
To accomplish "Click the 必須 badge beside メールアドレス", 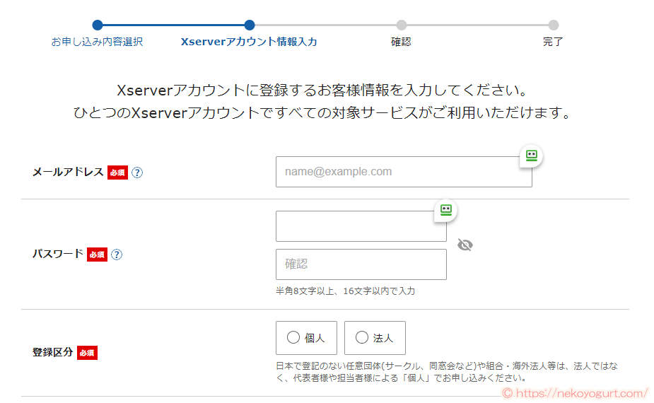I will [117, 173].
